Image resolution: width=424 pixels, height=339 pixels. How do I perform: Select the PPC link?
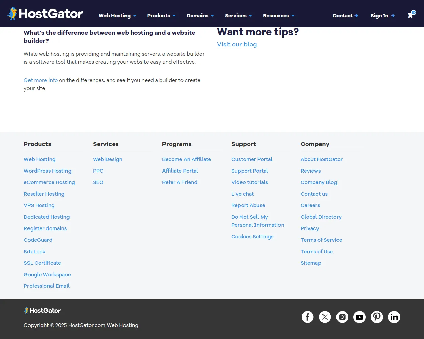tap(98, 171)
